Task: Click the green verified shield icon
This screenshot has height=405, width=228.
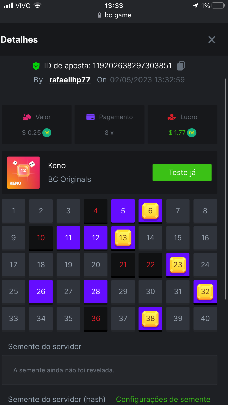Action: point(36,66)
